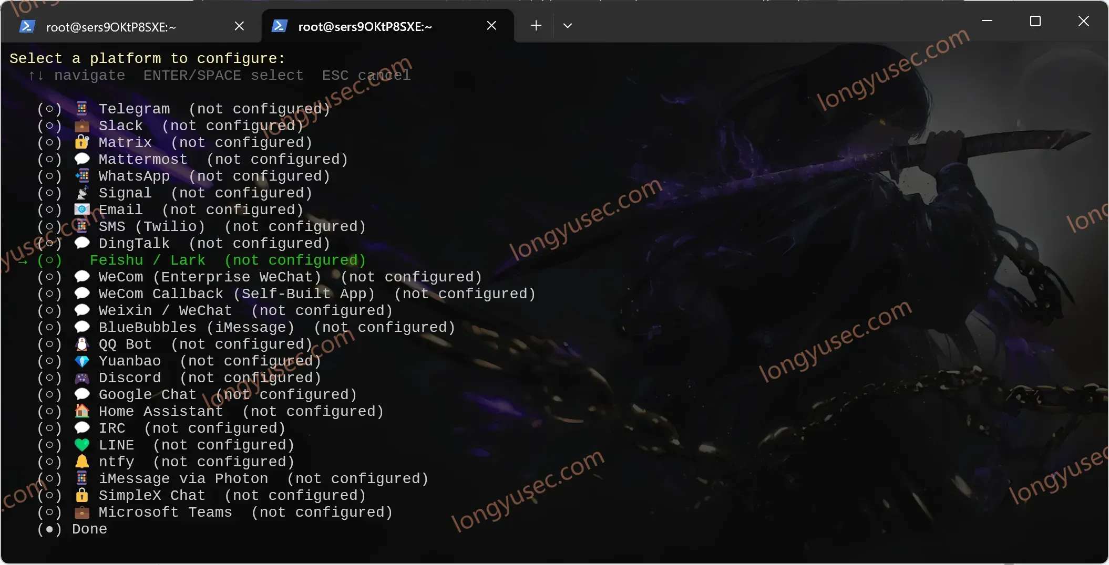Click the bubble icon beside Google Chat
The image size is (1109, 565).
point(81,394)
